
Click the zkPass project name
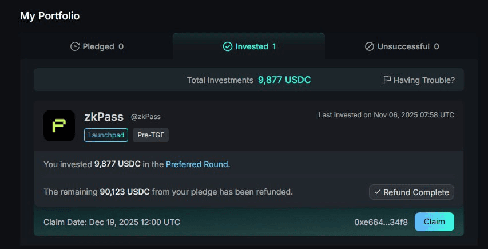104,117
